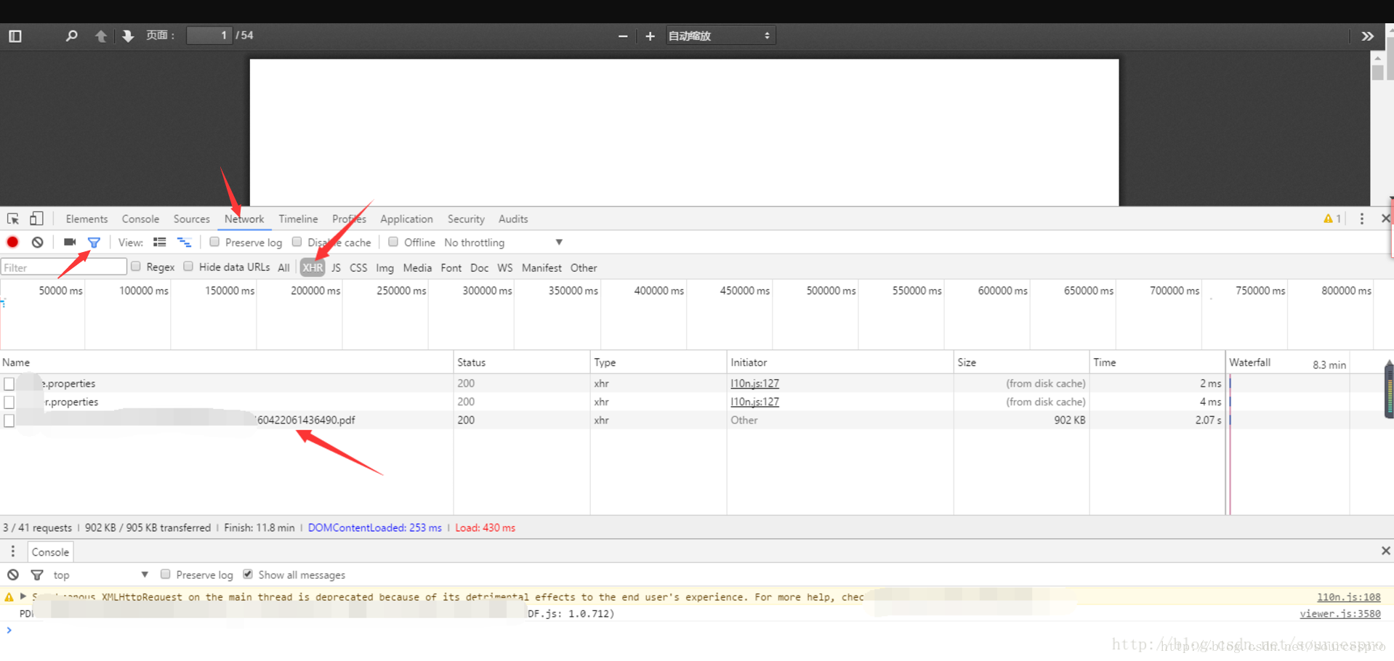Check the Hide data URLs option
The image size is (1394, 661).
tap(188, 267)
